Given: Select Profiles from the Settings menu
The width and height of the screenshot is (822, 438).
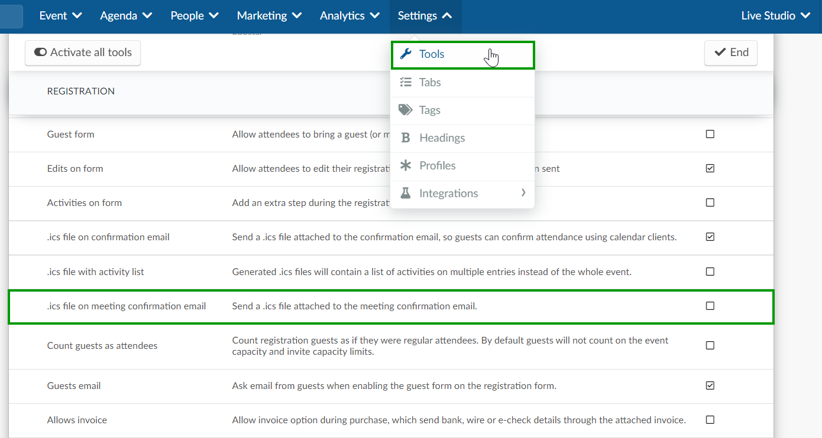Looking at the screenshot, I should coord(438,166).
